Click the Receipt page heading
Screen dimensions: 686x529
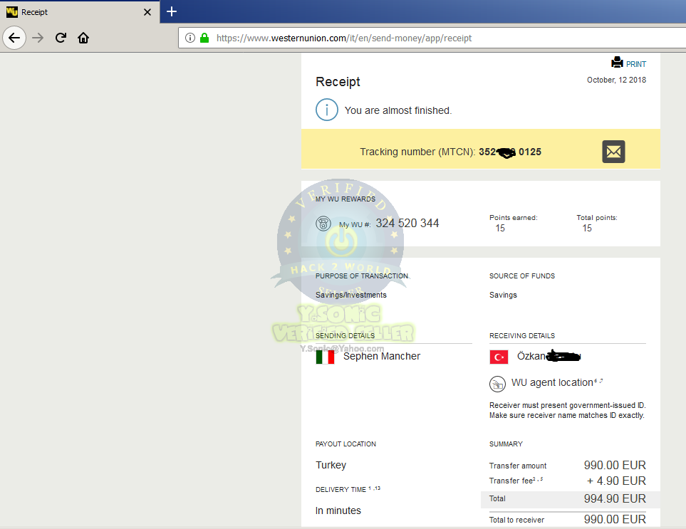click(x=338, y=82)
